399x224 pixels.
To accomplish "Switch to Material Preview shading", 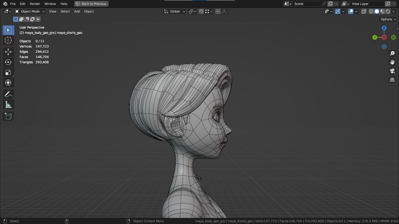I will click(x=382, y=11).
